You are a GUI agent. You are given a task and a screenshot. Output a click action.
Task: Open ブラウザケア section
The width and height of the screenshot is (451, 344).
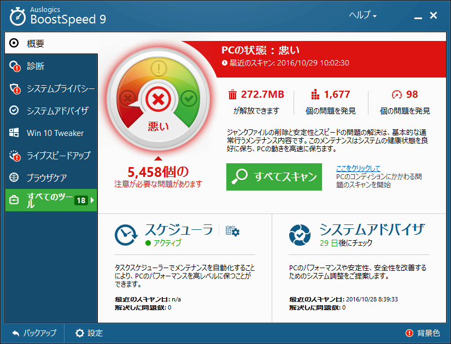pyautogui.click(x=51, y=177)
